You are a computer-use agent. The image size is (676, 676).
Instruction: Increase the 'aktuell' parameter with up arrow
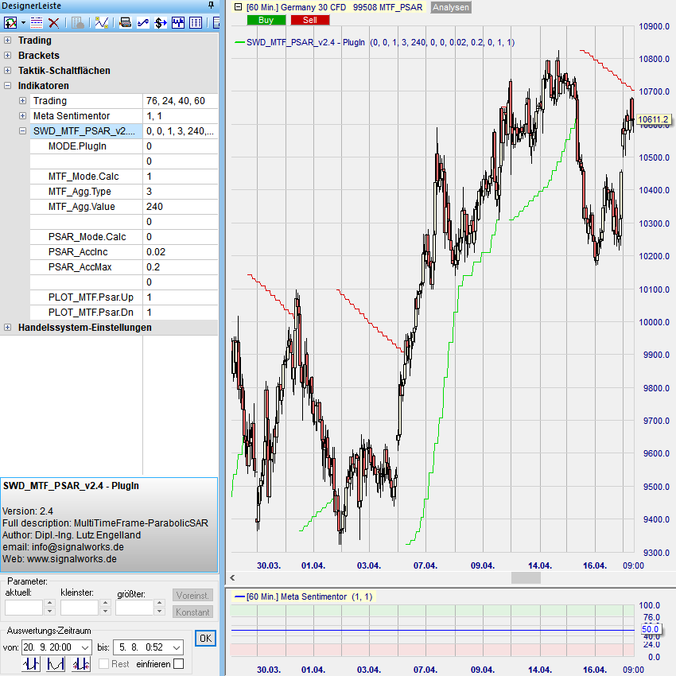click(x=49, y=603)
